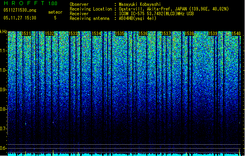Viewport: 245px width, 156px height.
Task: Click the 1534 time marker
Action: [x=97, y=34]
